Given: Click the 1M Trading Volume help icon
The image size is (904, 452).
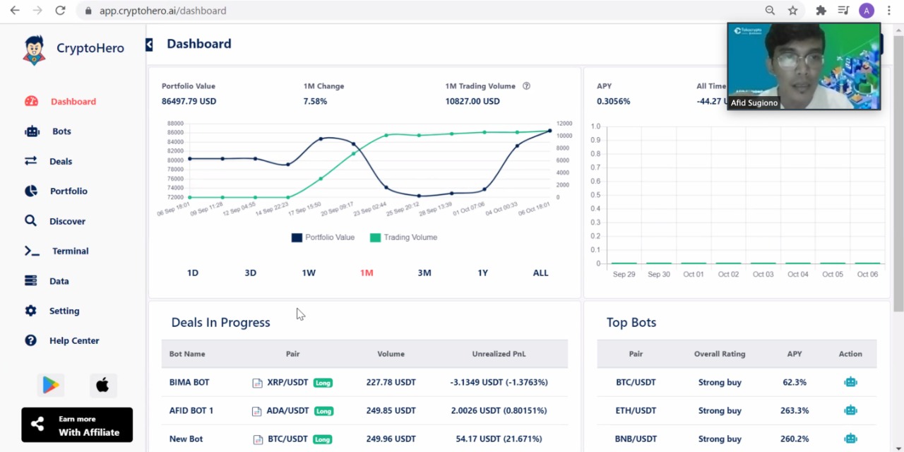Looking at the screenshot, I should pos(526,86).
